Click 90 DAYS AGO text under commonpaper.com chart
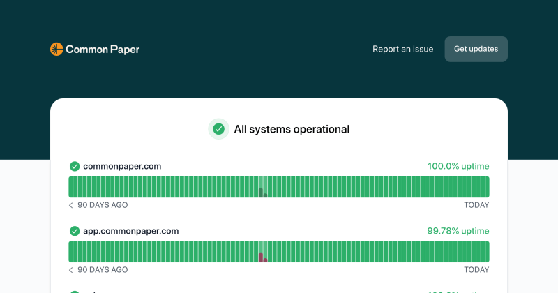 103,205
